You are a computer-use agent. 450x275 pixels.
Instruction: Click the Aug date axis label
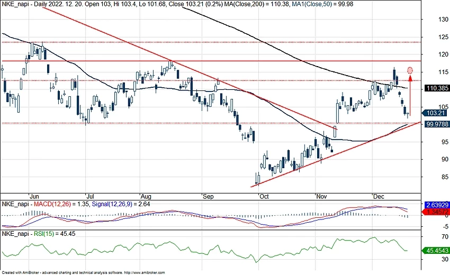click(x=146, y=197)
